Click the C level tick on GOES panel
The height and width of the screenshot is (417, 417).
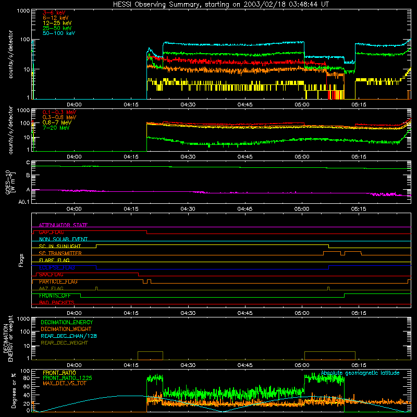coord(28,163)
